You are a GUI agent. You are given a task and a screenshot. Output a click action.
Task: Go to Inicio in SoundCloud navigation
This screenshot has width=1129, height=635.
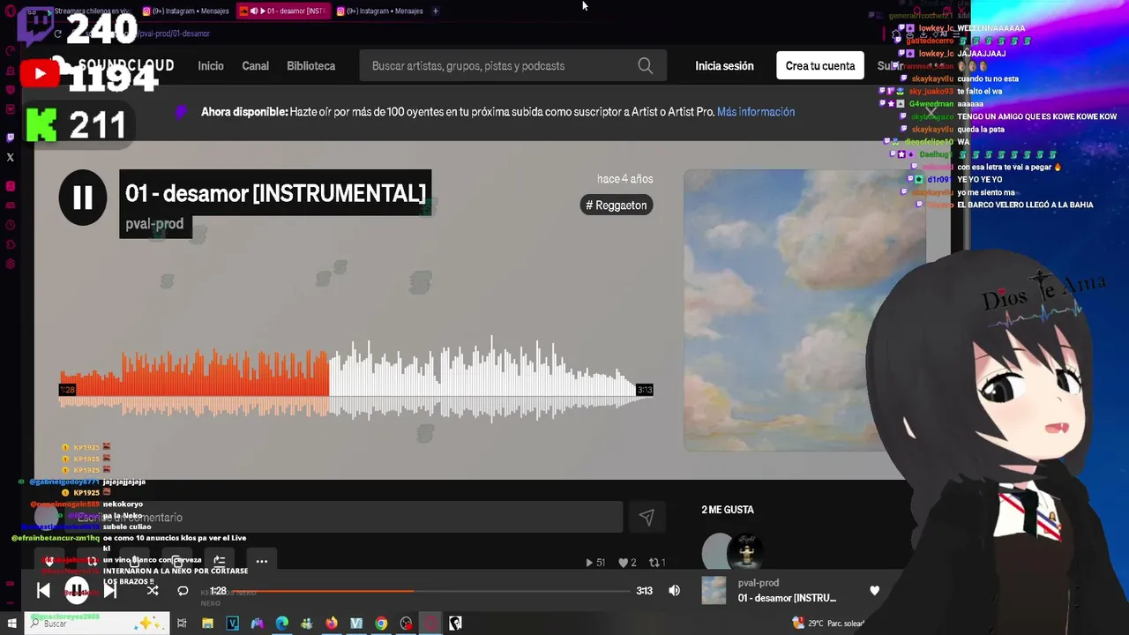[211, 66]
